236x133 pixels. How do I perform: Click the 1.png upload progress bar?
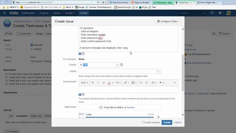[x=119, y=117]
